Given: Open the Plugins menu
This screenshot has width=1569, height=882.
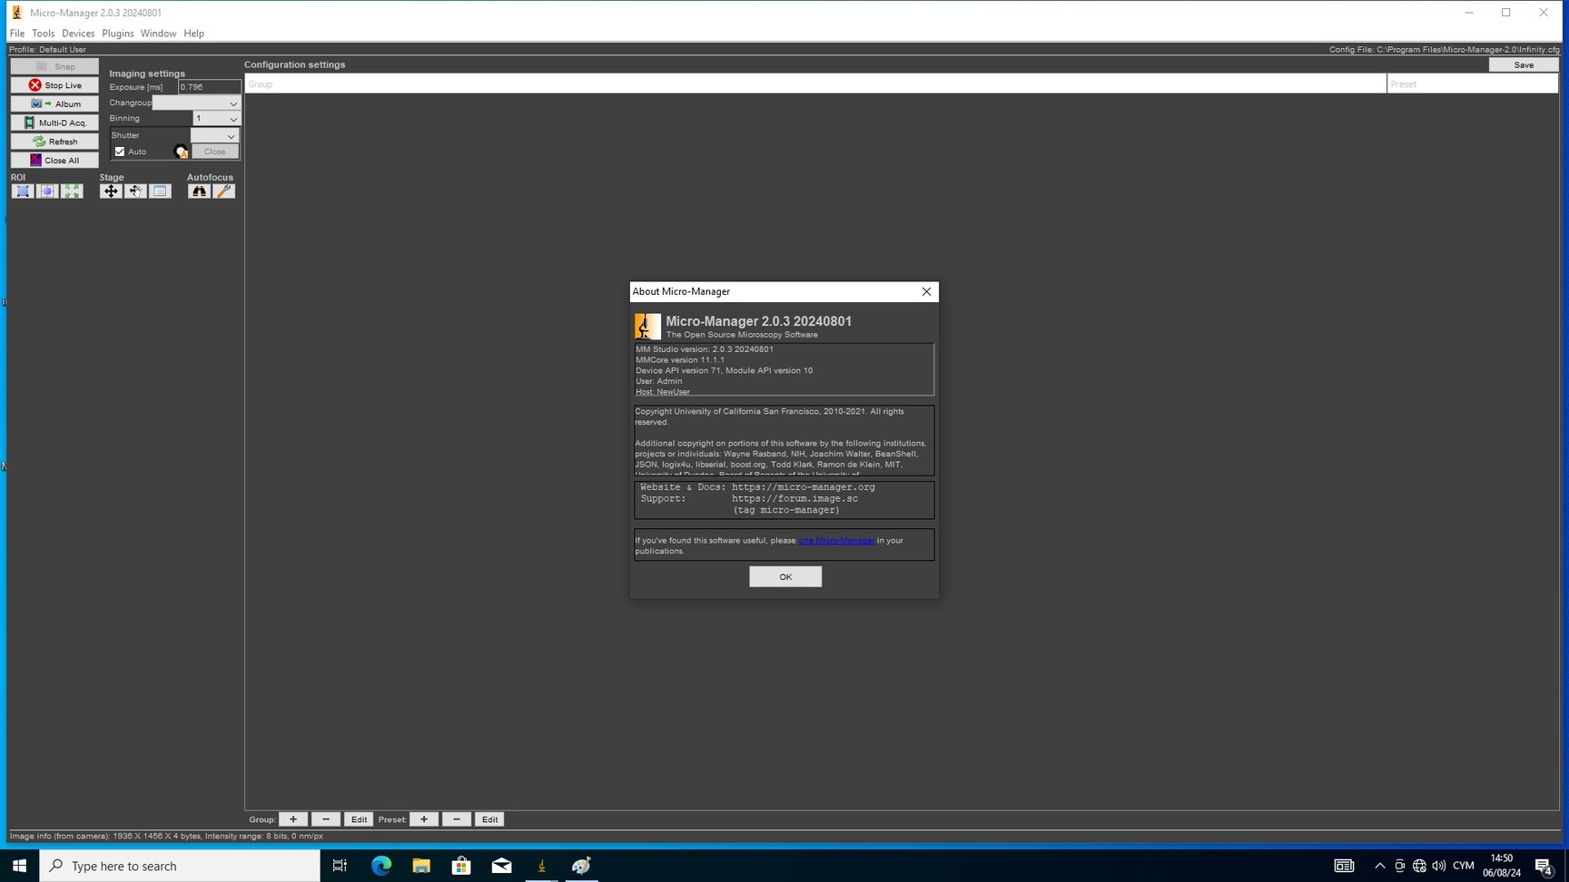Looking at the screenshot, I should [117, 34].
